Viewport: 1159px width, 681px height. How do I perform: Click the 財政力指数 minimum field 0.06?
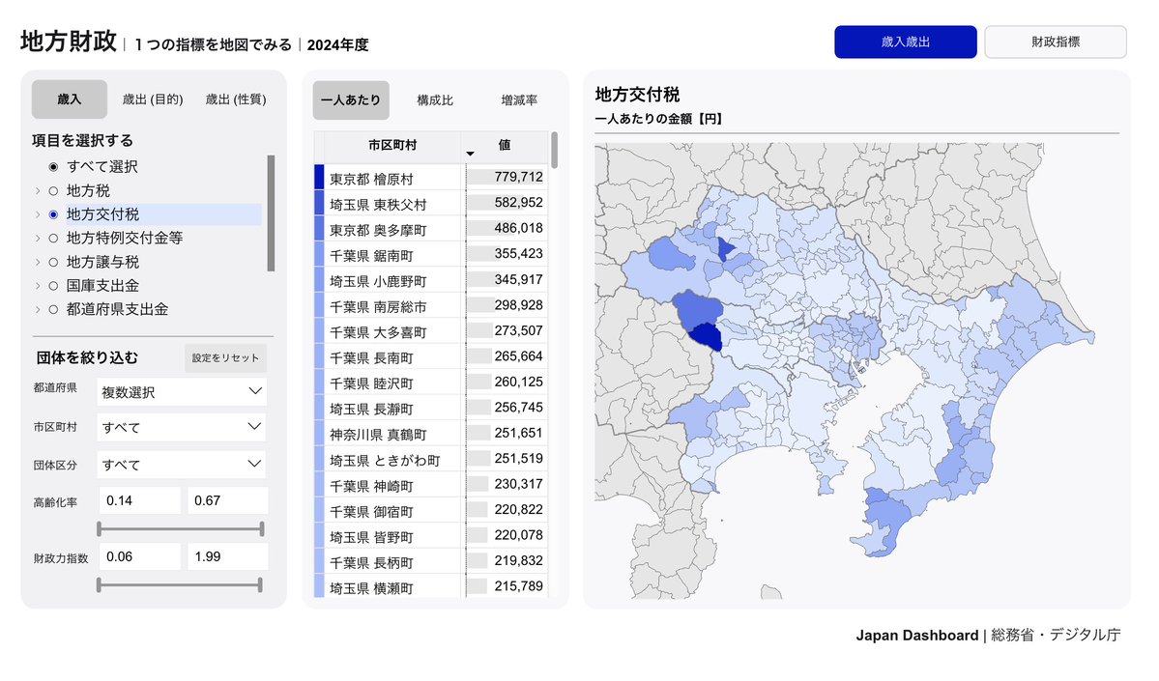coord(140,557)
